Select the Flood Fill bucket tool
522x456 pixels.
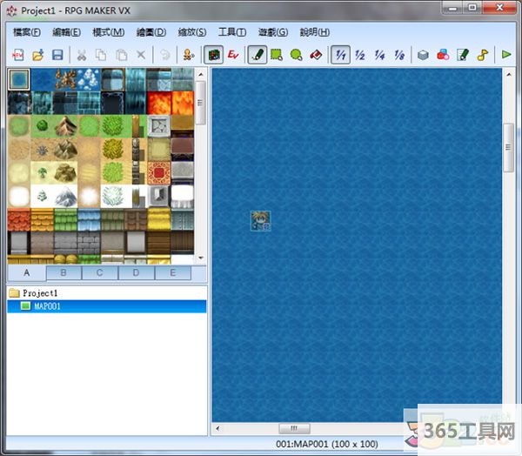coord(317,54)
